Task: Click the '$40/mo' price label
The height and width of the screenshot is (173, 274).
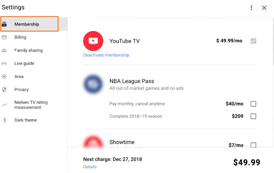Action: [235, 104]
